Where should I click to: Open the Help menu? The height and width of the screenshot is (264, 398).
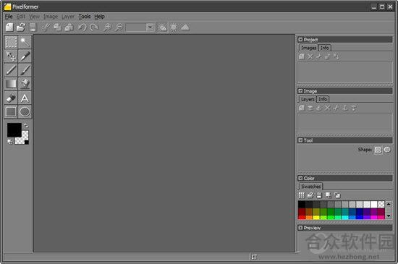(100, 17)
